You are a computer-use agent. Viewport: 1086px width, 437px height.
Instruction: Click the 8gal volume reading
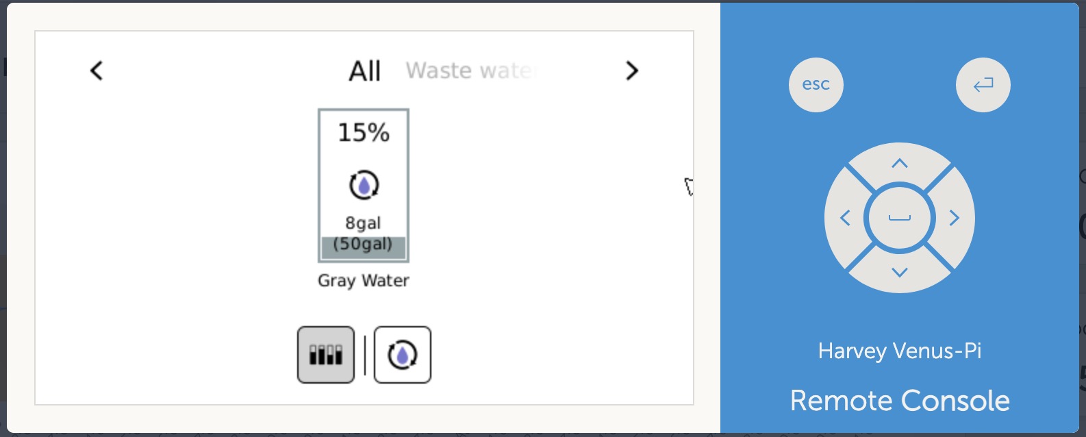(363, 223)
